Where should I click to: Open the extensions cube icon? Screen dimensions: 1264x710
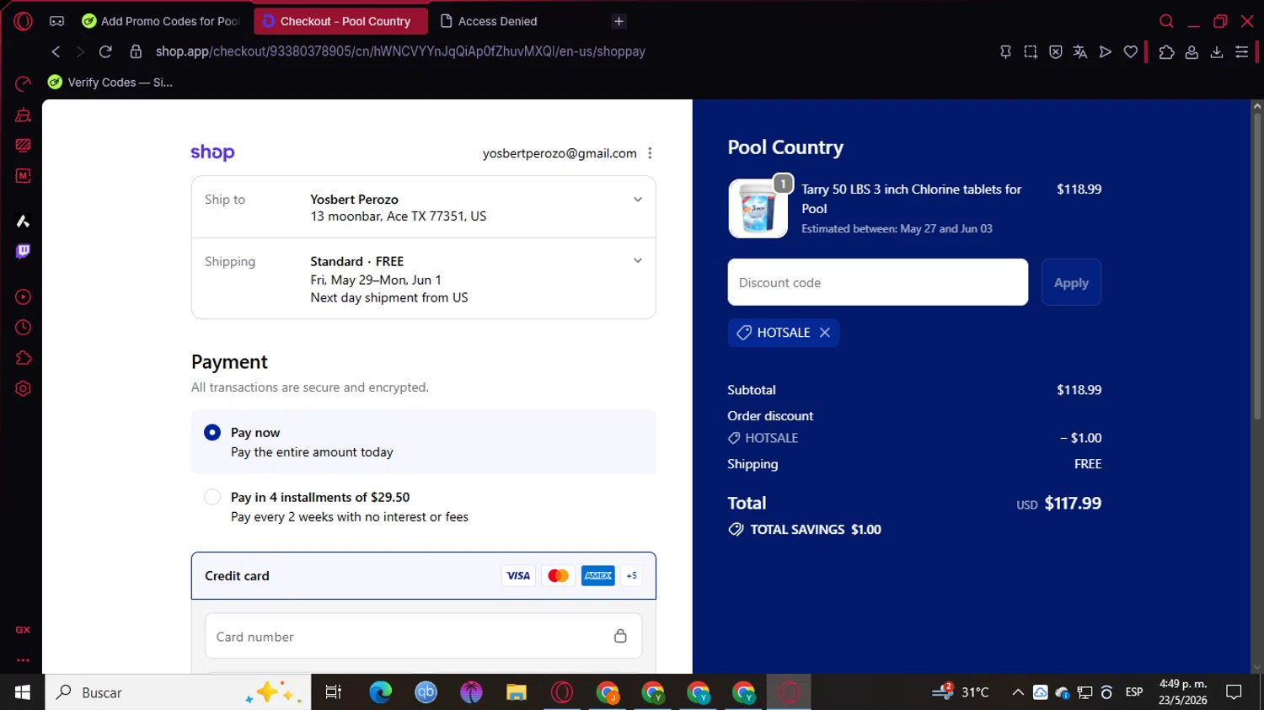tap(1166, 52)
